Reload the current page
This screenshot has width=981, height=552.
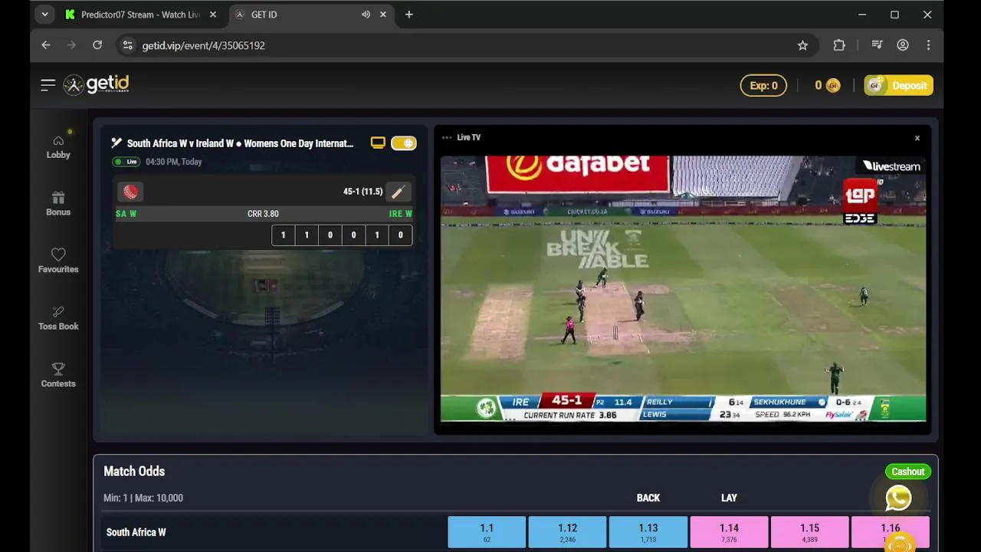(97, 45)
